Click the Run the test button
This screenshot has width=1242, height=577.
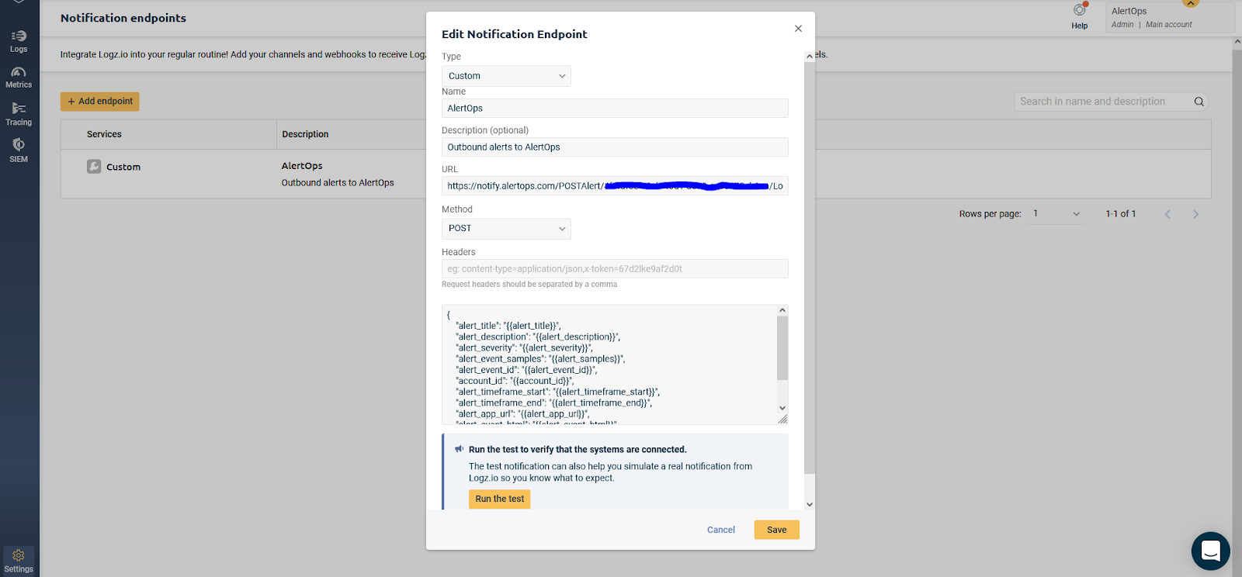499,499
